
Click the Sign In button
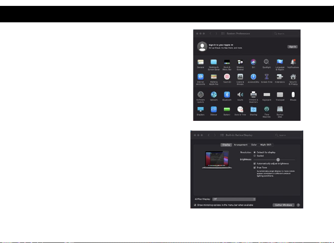click(x=292, y=47)
